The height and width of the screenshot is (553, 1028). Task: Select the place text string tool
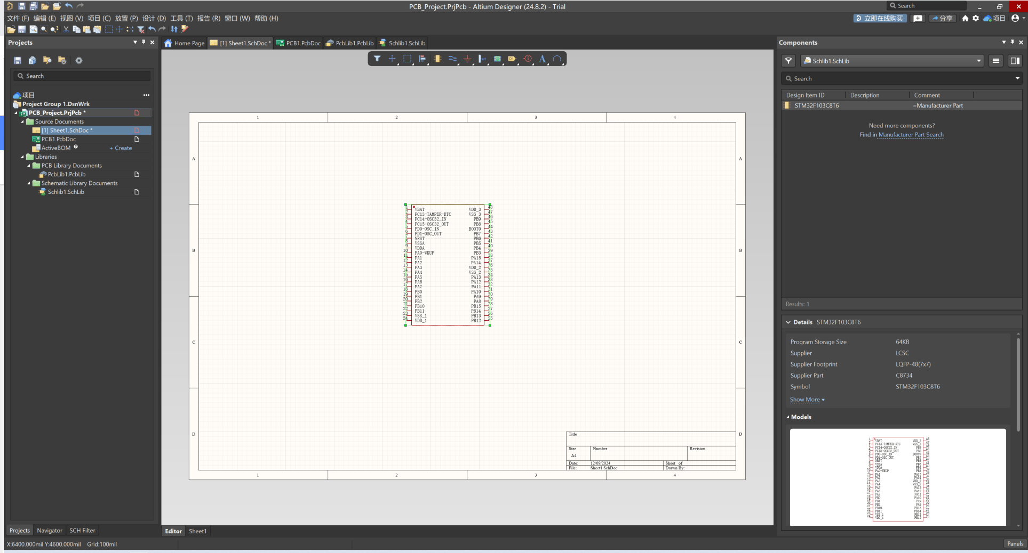pyautogui.click(x=542, y=59)
